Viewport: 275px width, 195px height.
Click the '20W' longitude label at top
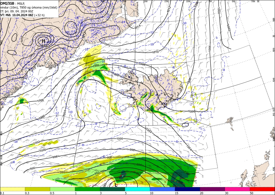145,1
